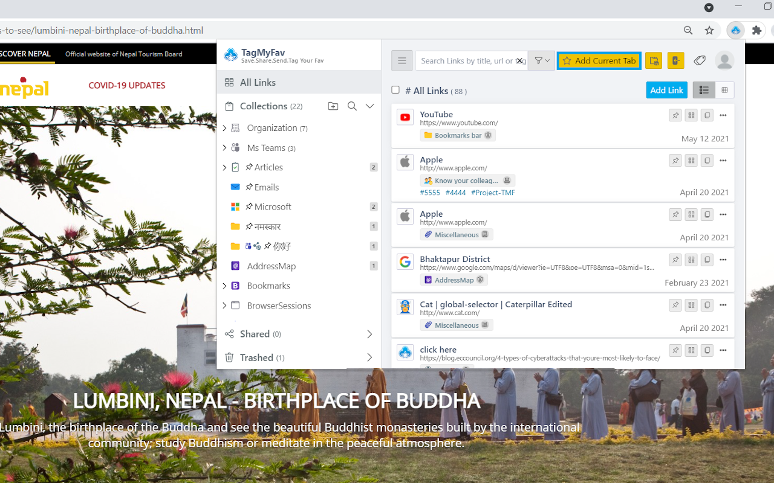
Task: Open COVID-19 UPDATES on the Nepal webpage
Action: pyautogui.click(x=127, y=85)
